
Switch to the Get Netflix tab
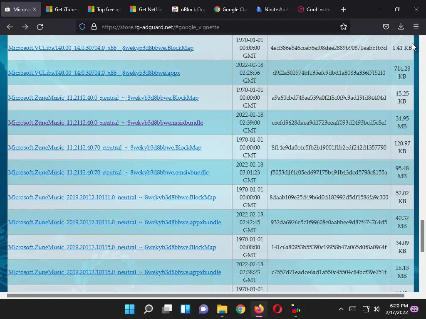coord(146,9)
